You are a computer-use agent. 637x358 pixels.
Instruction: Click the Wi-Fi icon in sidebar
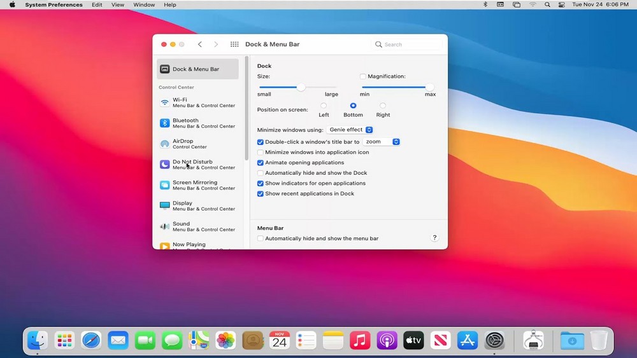pyautogui.click(x=165, y=102)
